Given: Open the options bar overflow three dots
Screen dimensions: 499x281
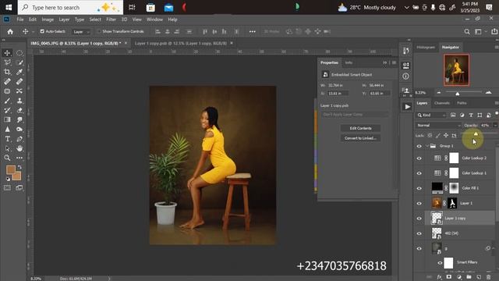Looking at the screenshot, I should (x=253, y=31).
